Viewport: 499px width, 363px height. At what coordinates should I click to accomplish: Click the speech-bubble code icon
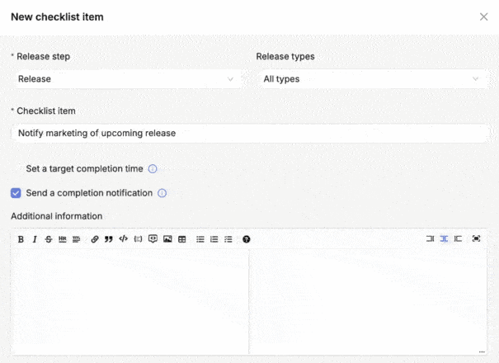click(153, 238)
